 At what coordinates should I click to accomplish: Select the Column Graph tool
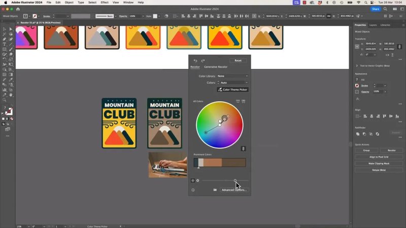click(5, 90)
